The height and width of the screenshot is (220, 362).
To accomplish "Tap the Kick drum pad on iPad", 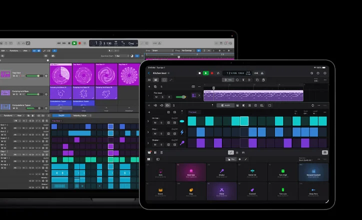I will coord(160,172).
